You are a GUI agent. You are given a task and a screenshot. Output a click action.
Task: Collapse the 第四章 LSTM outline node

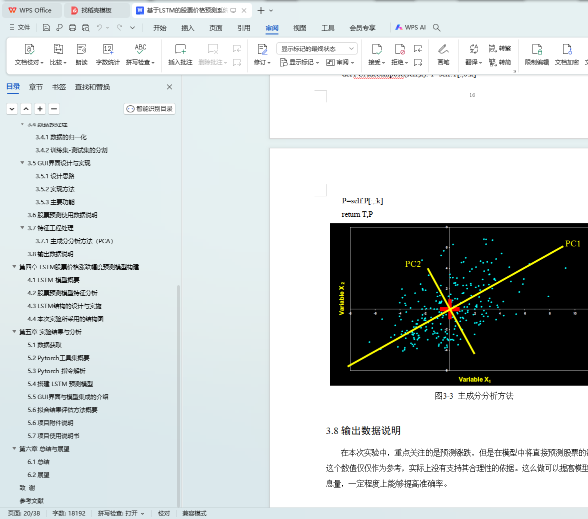click(14, 266)
